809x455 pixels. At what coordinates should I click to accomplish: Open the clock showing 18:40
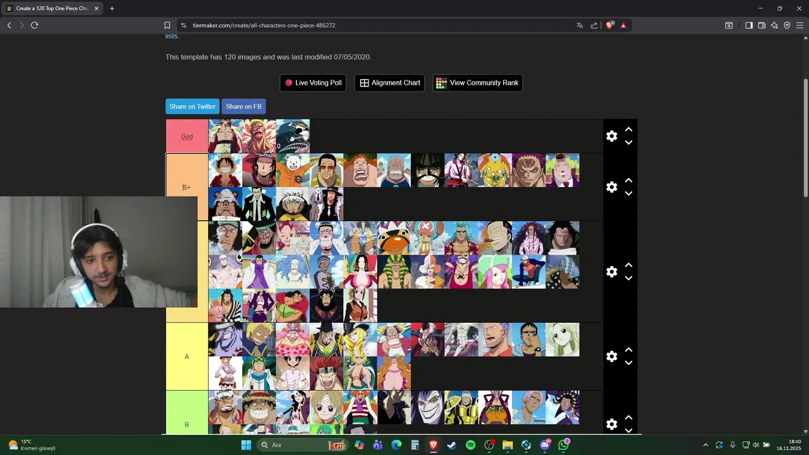789,445
